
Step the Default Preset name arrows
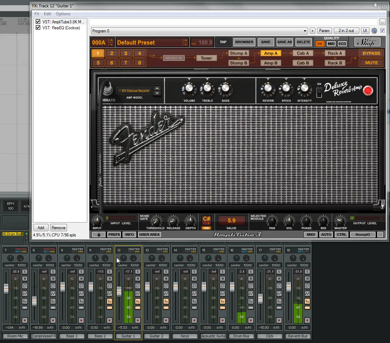[185, 42]
